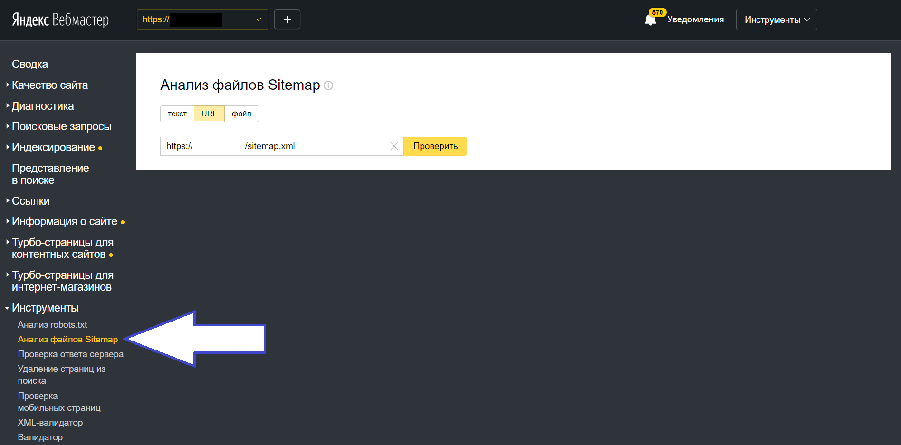
Task: Open the XML-валидатор tool
Action: [x=50, y=423]
